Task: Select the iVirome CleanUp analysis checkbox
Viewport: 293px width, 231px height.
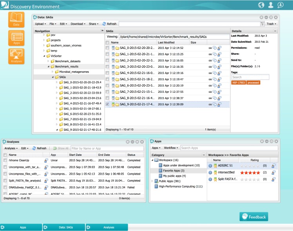Action: pyautogui.click(x=5, y=161)
